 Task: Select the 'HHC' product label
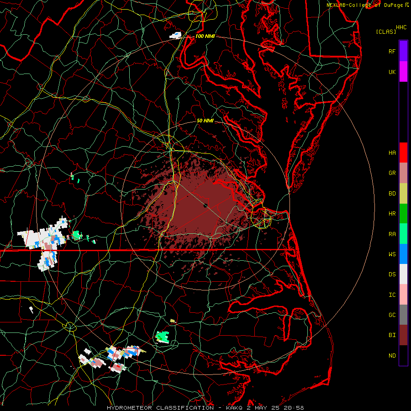[x=401, y=27]
